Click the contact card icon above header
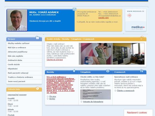Viewport: 155px width, 116px height. [74, 9]
